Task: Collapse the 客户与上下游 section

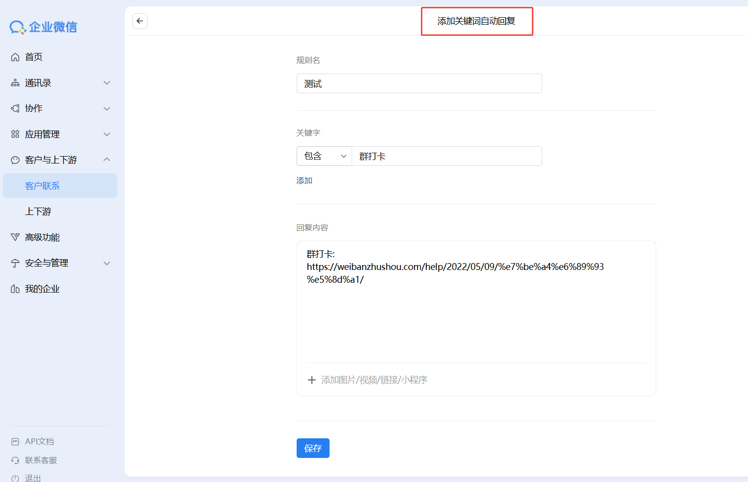Action: tap(107, 160)
